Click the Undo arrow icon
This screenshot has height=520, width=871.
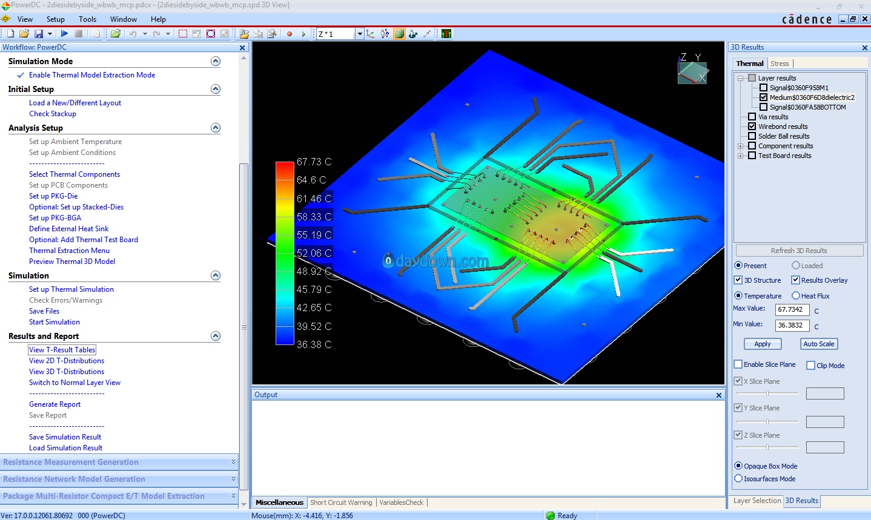coord(133,34)
